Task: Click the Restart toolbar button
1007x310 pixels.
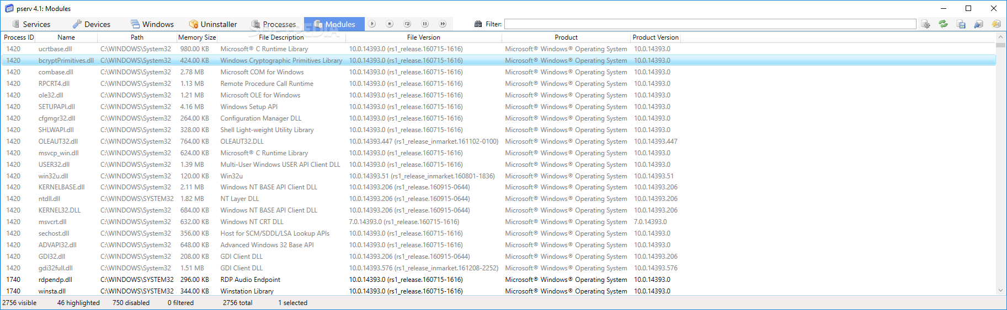Action: [408, 24]
